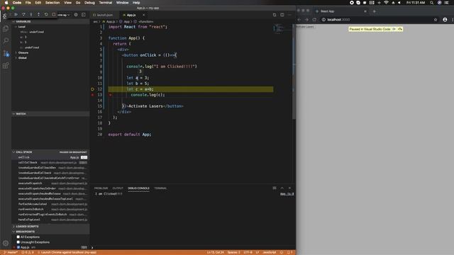This screenshot has width=454, height=255.
Task: Enable the All Exceptions breakpoint checkbox
Action: coord(18,237)
